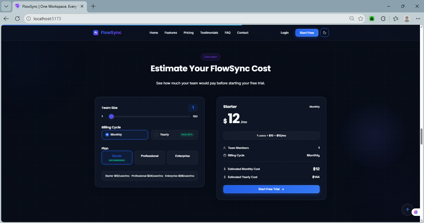424x223 pixels.
Task: Click the Billing Cycle calendar icon
Action: coord(225,155)
